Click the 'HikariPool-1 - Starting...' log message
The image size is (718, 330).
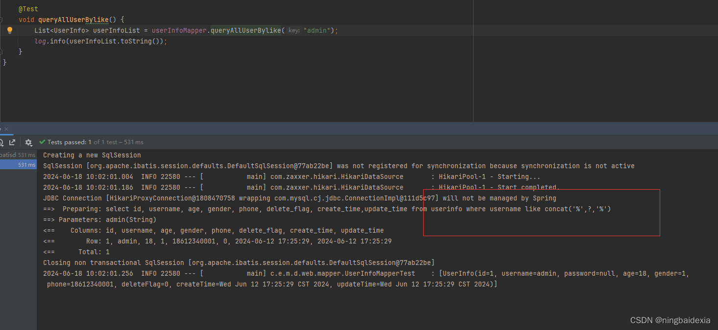tap(490, 176)
